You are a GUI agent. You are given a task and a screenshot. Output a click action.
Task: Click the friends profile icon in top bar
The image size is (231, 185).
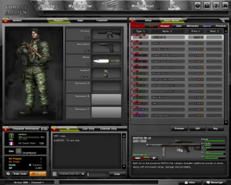207,5
